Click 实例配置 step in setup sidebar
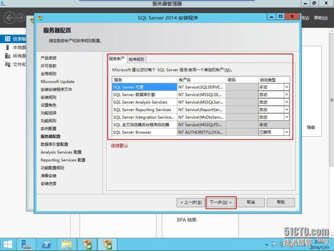The height and width of the screenshot is (251, 334). [x=48, y=128]
